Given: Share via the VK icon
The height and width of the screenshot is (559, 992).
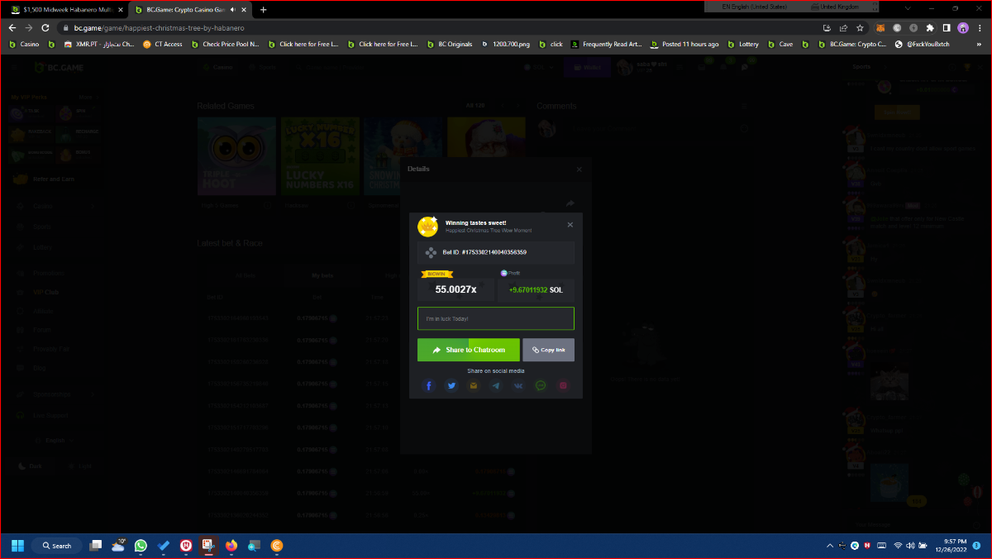Looking at the screenshot, I should click(518, 385).
